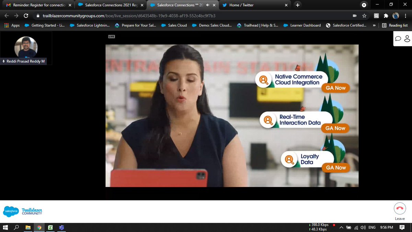Go forward in the browser
412x232 pixels.
pyautogui.click(x=16, y=16)
